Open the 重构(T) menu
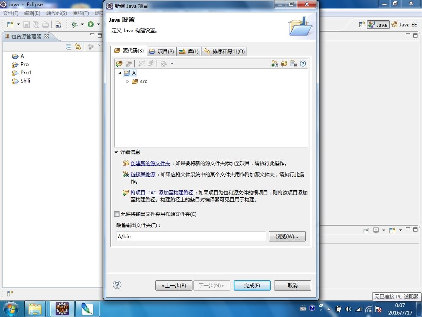This screenshot has width=422, height=317. click(x=81, y=13)
